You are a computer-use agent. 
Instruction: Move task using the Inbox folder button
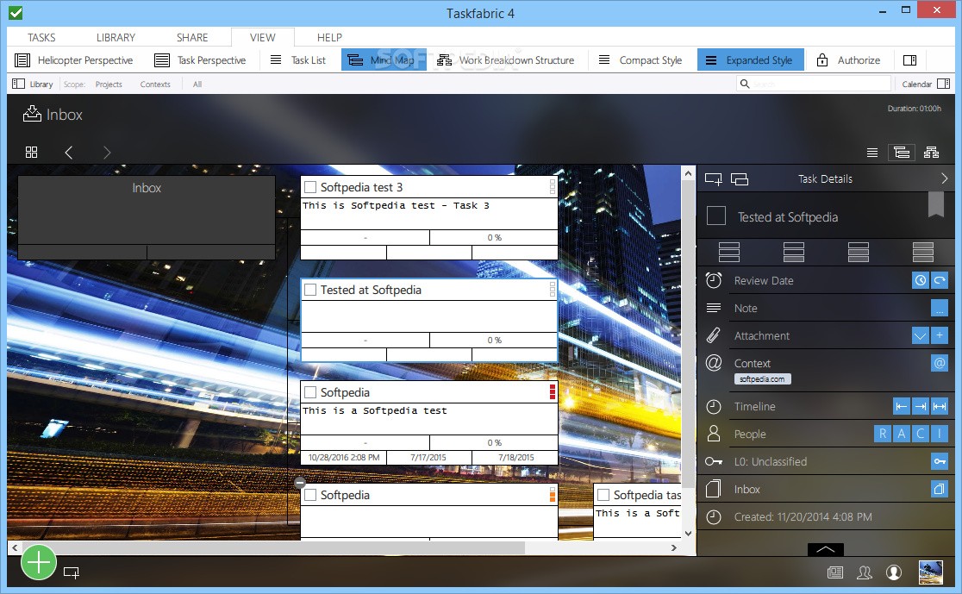click(940, 489)
